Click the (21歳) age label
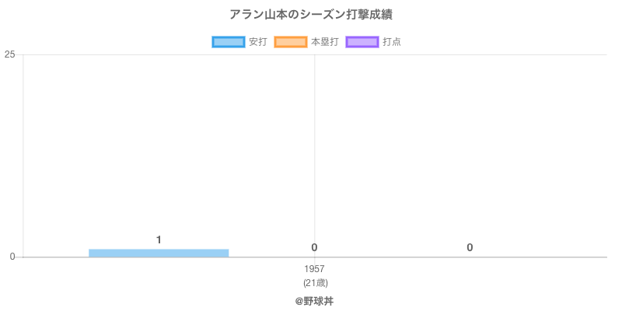 pos(314,282)
